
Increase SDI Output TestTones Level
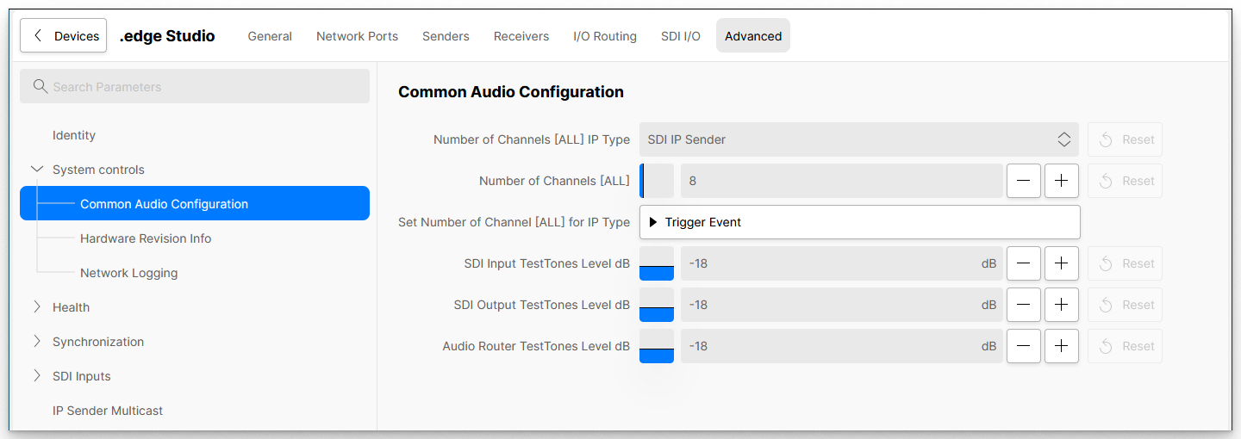click(x=1061, y=305)
